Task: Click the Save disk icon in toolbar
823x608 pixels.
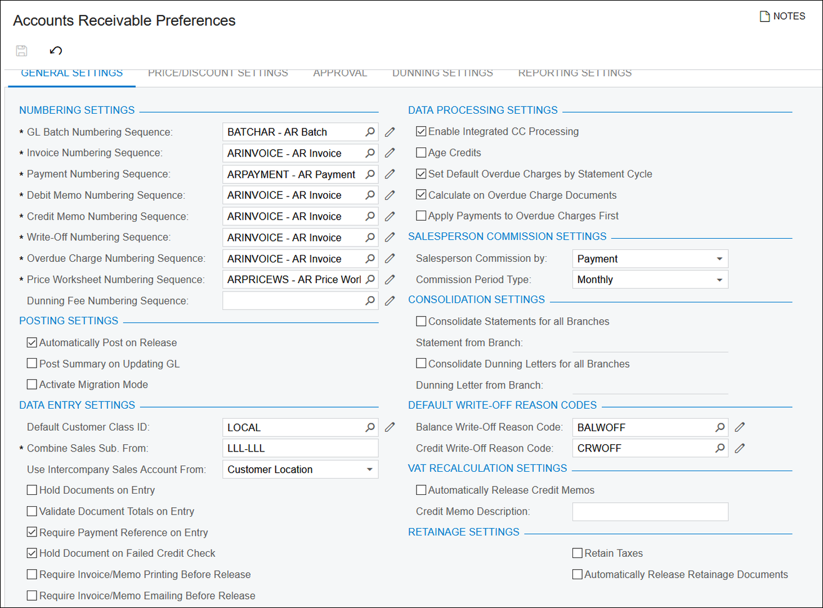Action: 21,51
